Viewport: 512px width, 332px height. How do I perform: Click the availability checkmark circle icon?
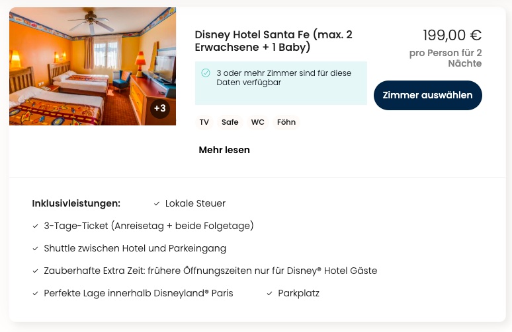(206, 73)
